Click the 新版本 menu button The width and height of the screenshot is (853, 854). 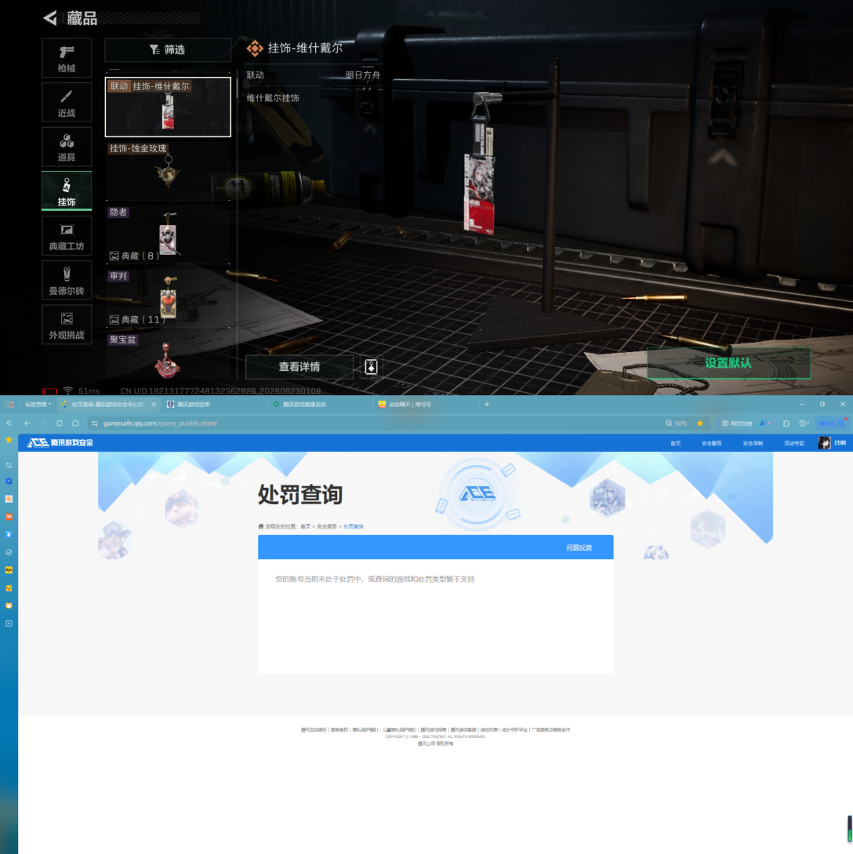click(x=831, y=423)
